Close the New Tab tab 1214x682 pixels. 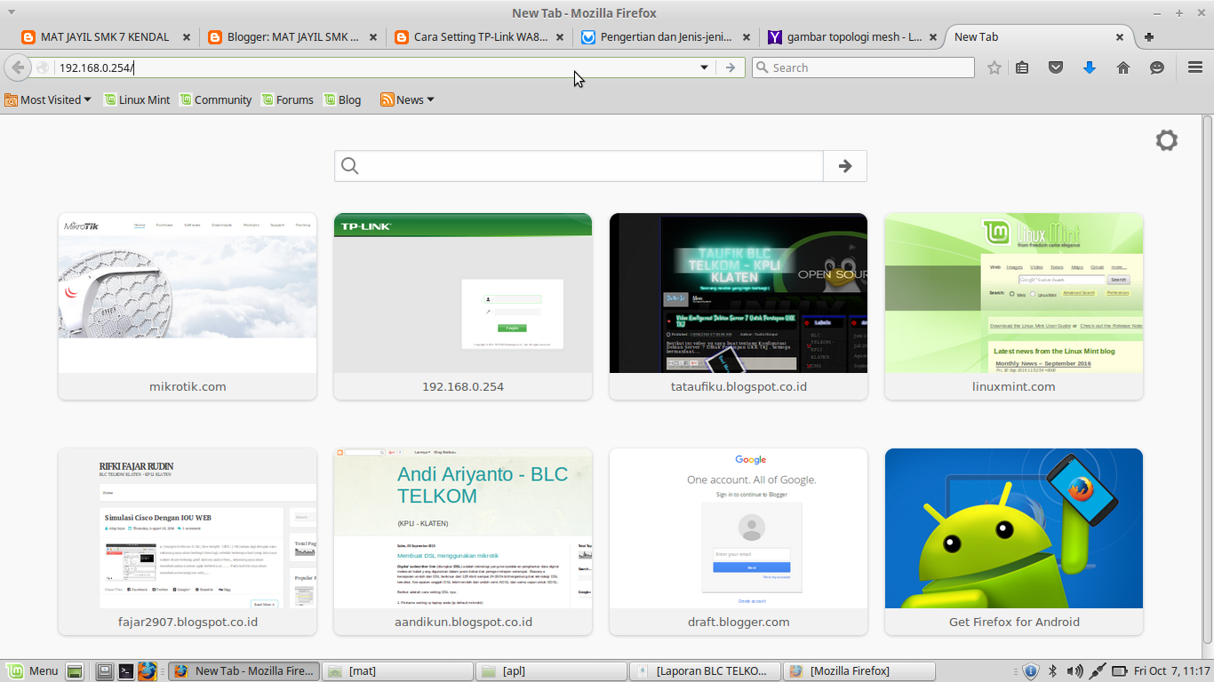click(1120, 37)
